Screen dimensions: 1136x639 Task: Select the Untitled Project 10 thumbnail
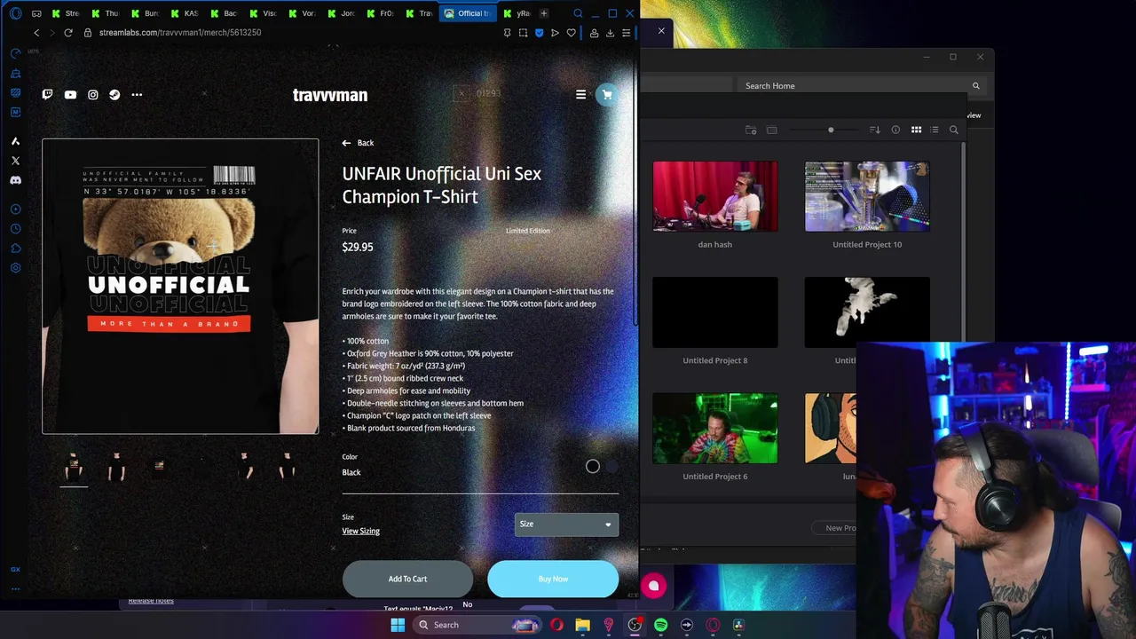tap(867, 196)
